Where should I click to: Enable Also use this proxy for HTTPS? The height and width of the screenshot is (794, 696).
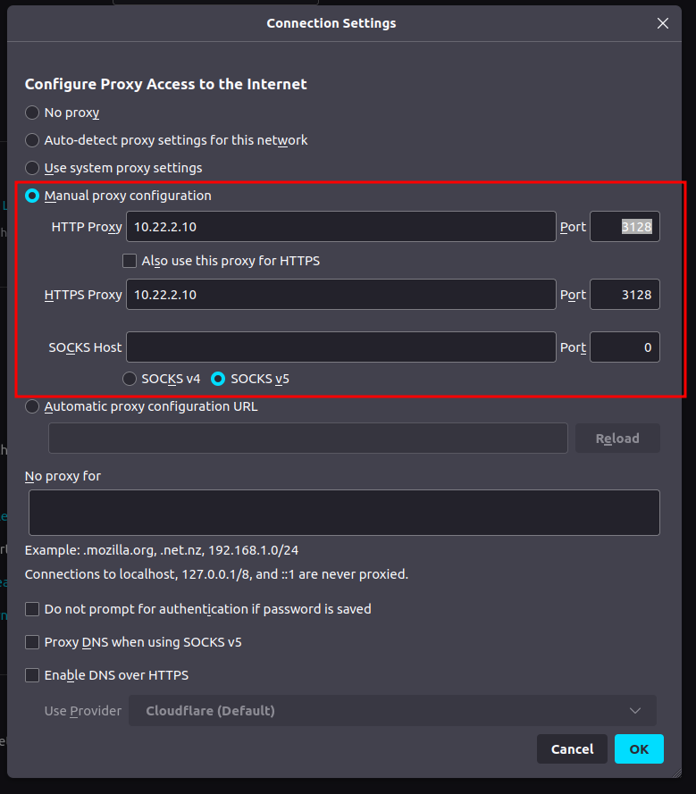[x=130, y=262]
